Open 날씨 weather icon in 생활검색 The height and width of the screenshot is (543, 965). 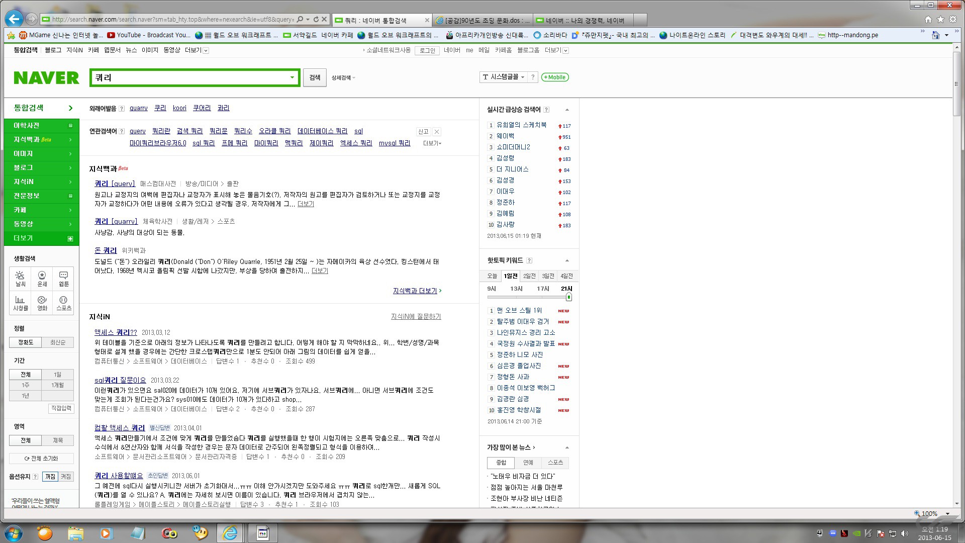point(20,279)
